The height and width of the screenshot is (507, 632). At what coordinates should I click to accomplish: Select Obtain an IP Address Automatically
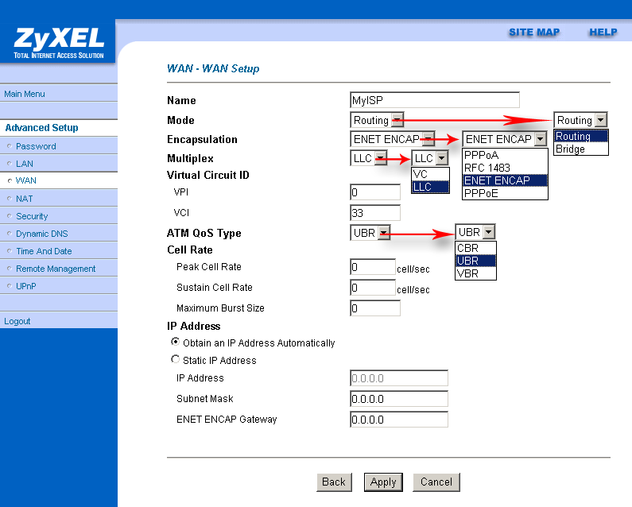pyautogui.click(x=175, y=342)
